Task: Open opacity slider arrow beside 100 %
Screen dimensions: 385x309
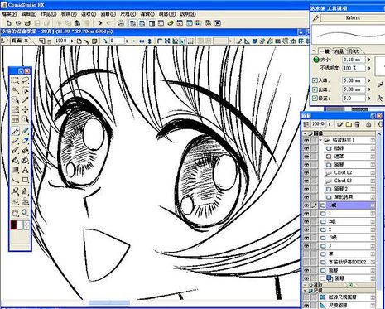Action: 369,68
